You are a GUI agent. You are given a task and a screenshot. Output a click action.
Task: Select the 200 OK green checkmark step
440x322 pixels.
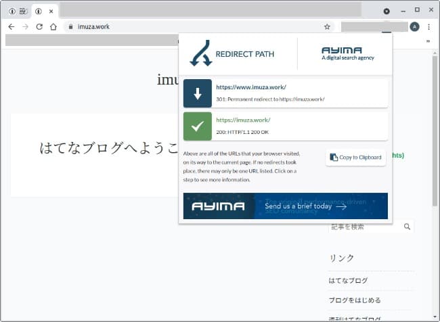[x=198, y=127]
